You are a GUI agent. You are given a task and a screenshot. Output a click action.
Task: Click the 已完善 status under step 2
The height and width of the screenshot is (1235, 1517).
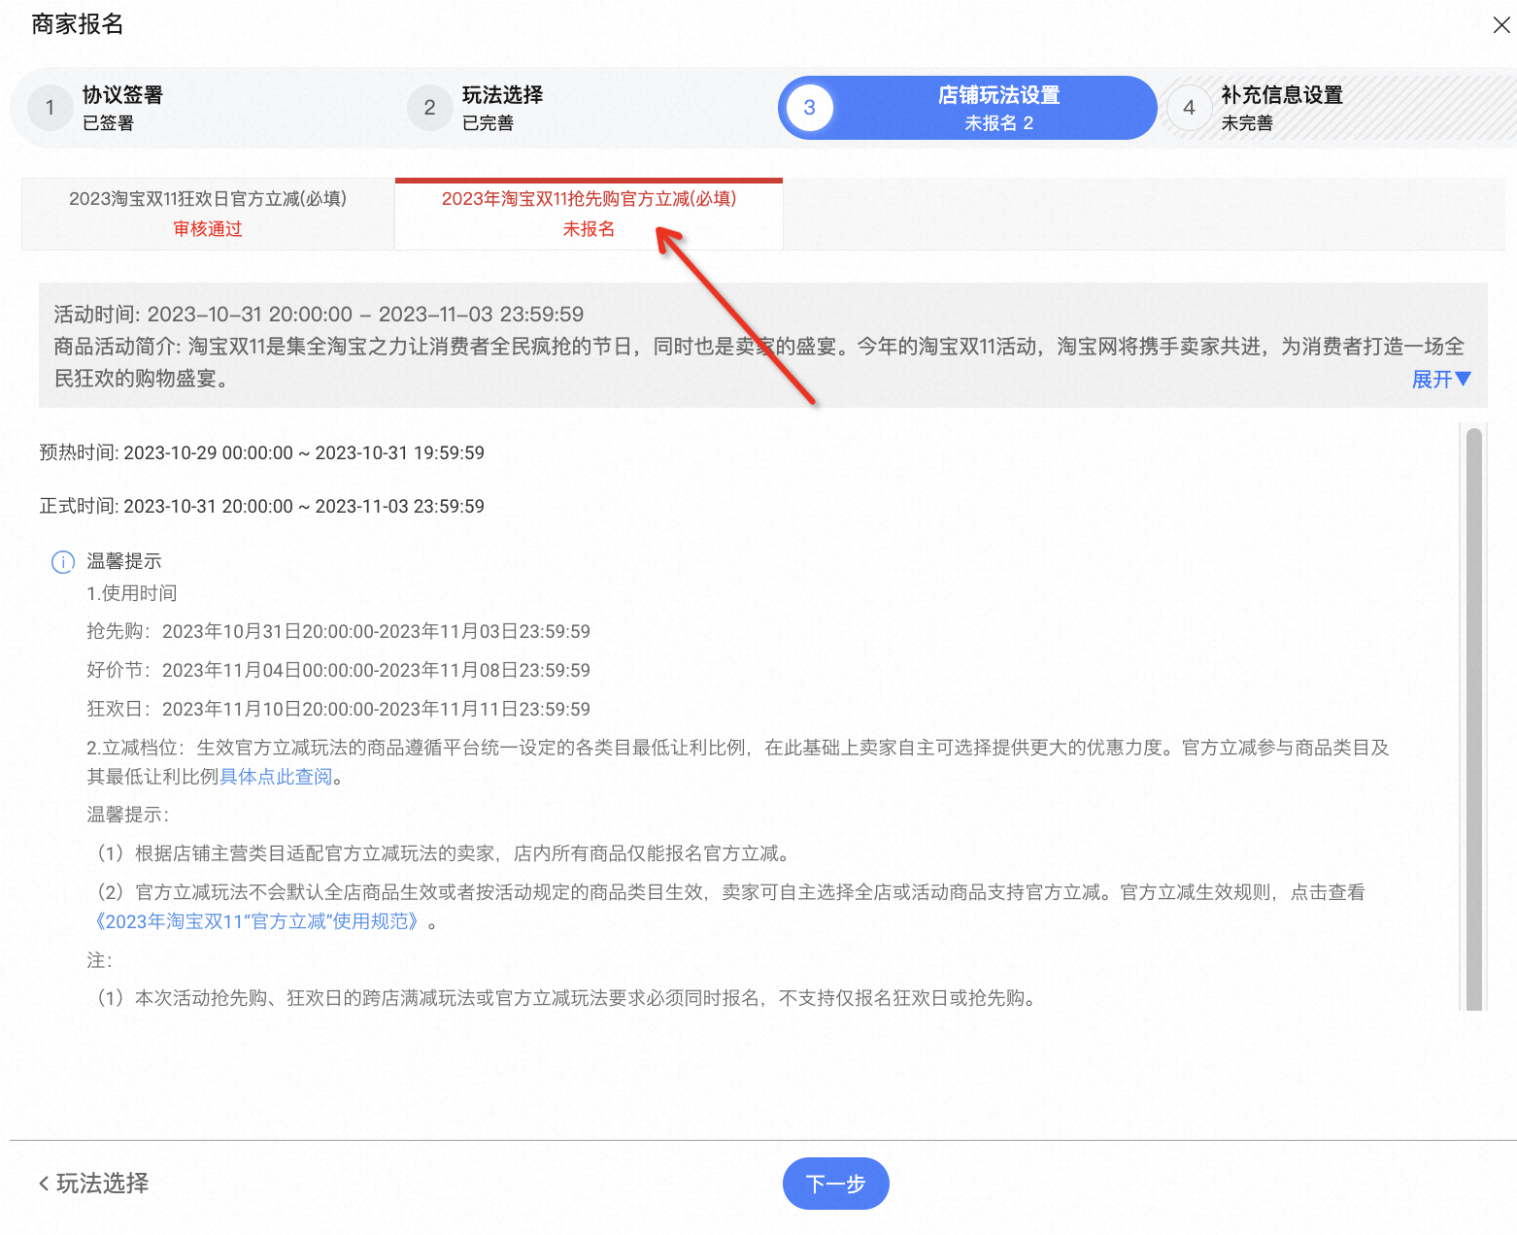(488, 123)
